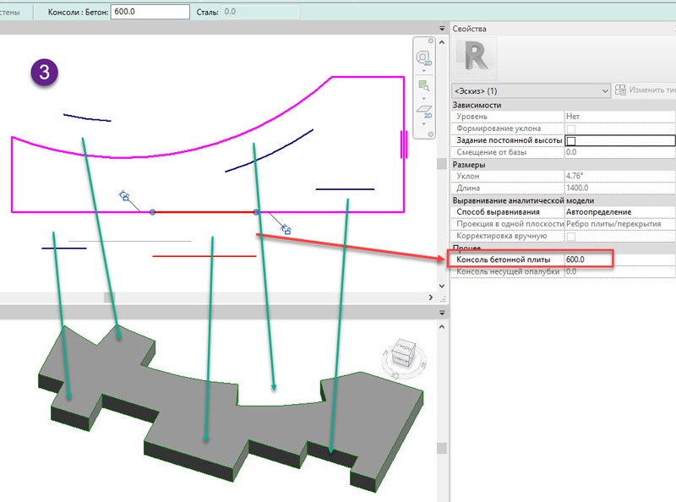
Task: Expand the zoom options arrow in navigation bar
Action: (x=422, y=97)
